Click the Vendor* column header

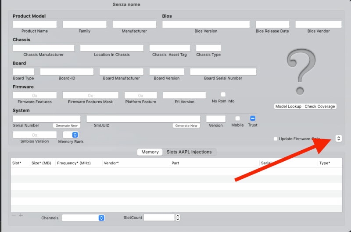point(136,163)
